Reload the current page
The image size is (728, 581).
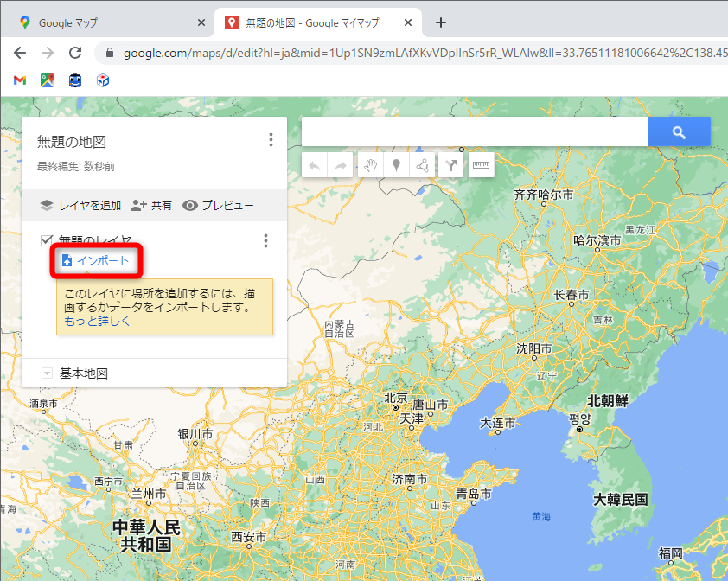pos(74,52)
